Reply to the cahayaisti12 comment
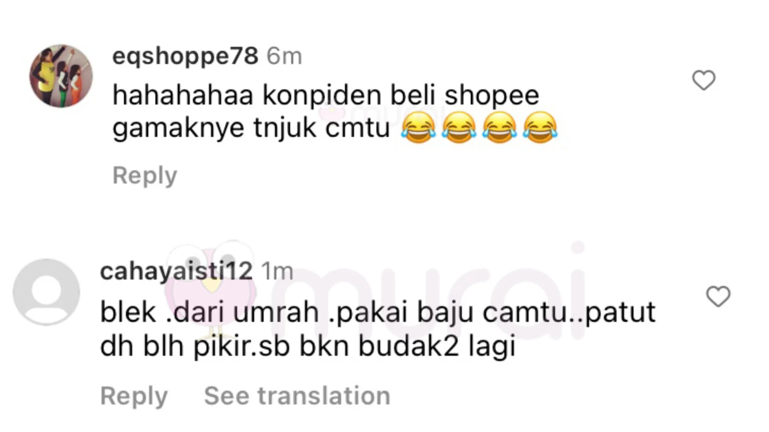 (134, 396)
